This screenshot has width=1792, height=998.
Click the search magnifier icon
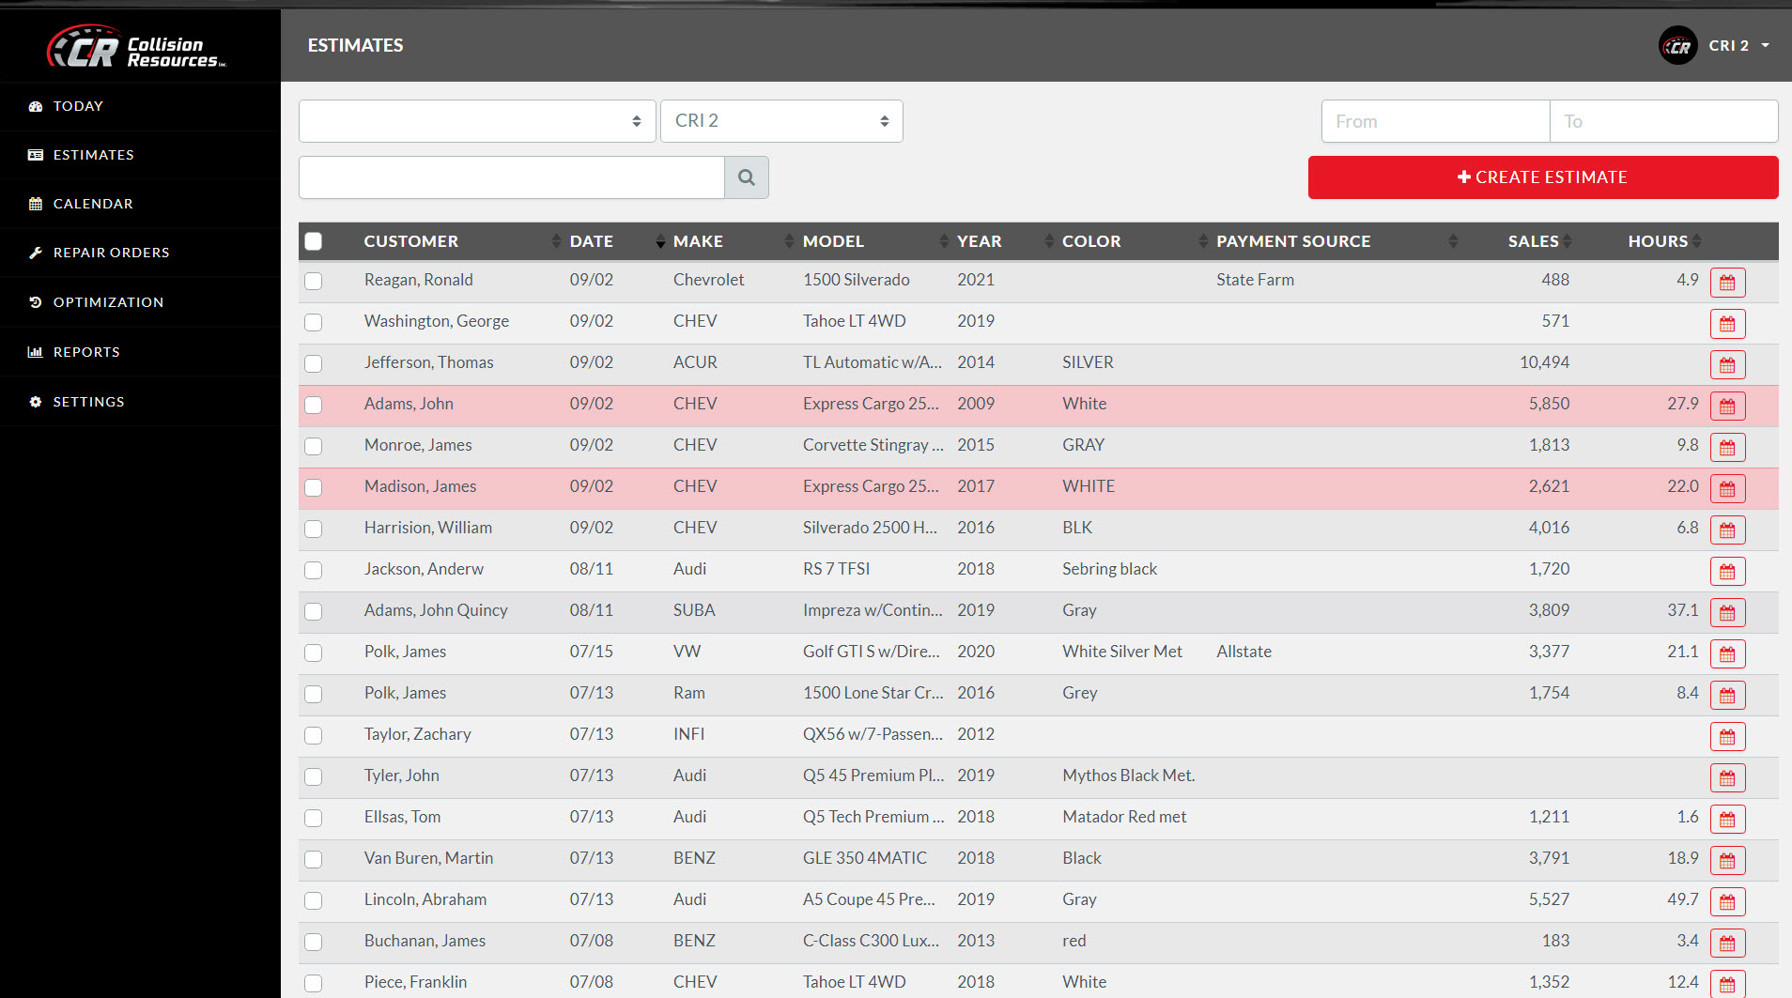click(746, 177)
